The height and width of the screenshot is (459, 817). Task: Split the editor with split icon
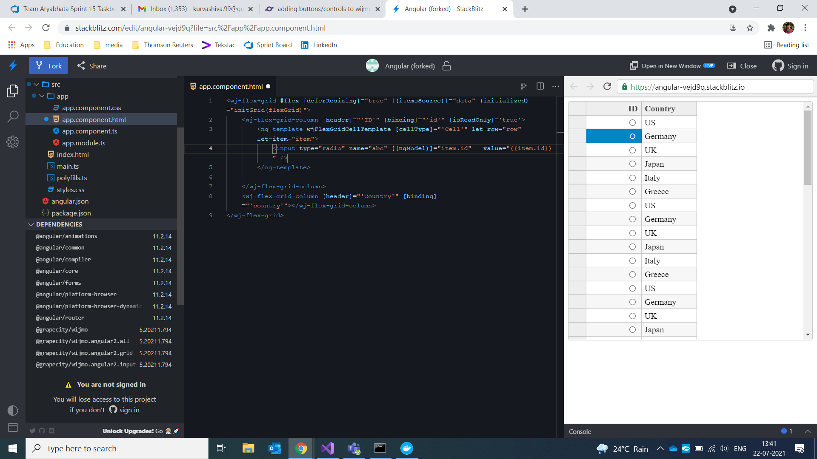tap(540, 86)
